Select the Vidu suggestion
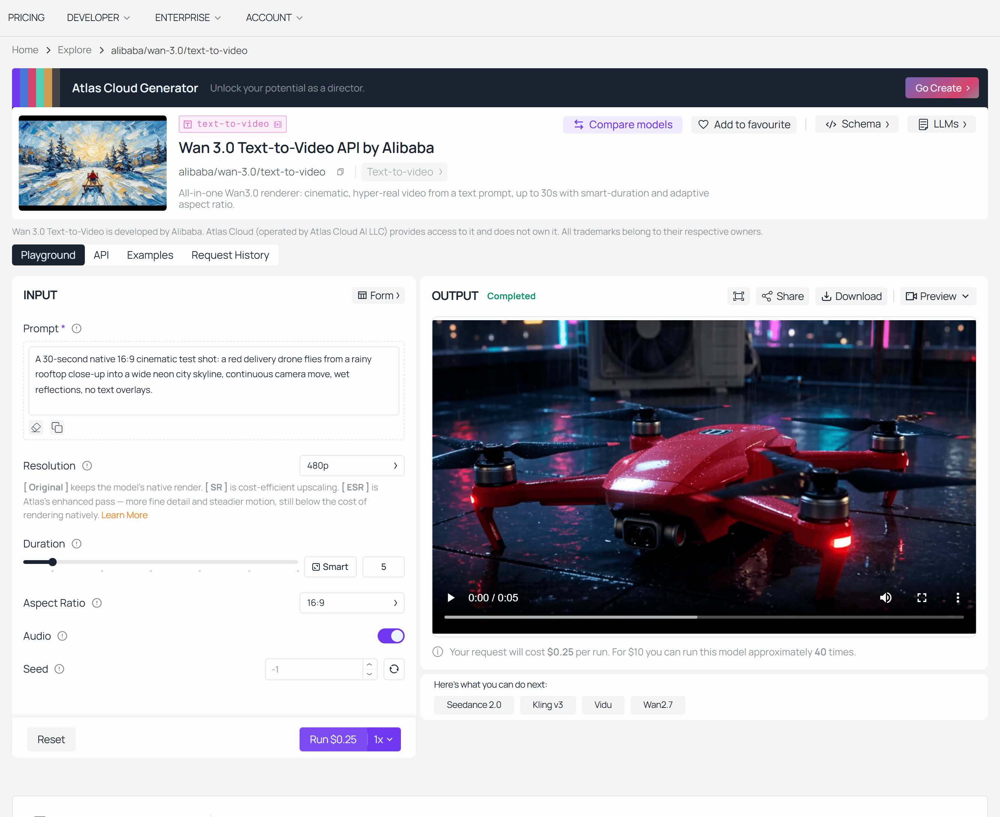 pos(603,705)
